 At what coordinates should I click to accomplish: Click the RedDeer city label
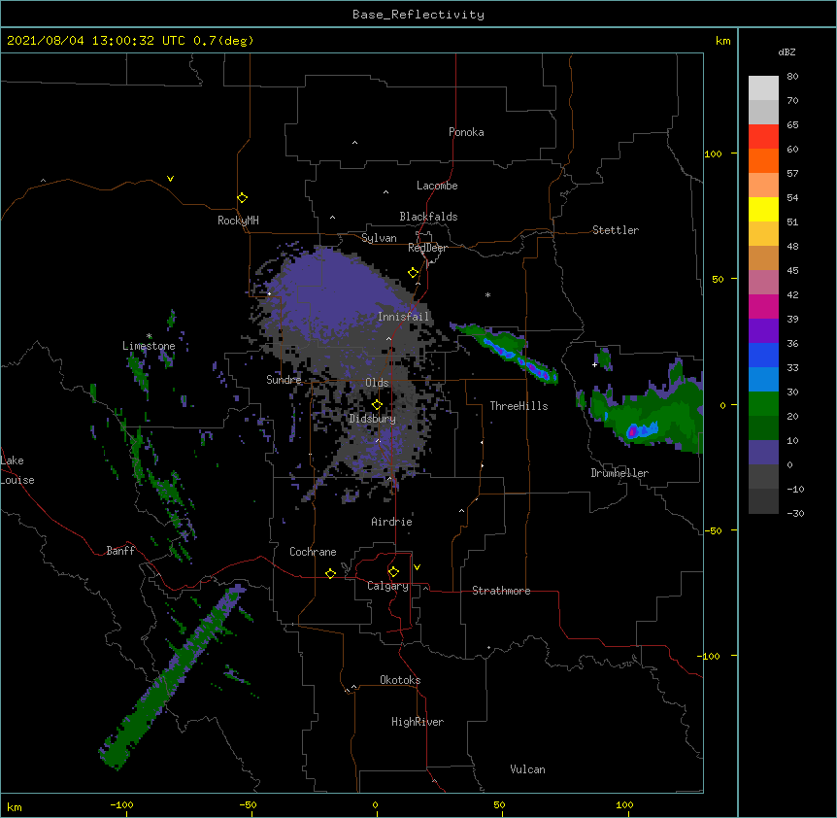tap(427, 248)
